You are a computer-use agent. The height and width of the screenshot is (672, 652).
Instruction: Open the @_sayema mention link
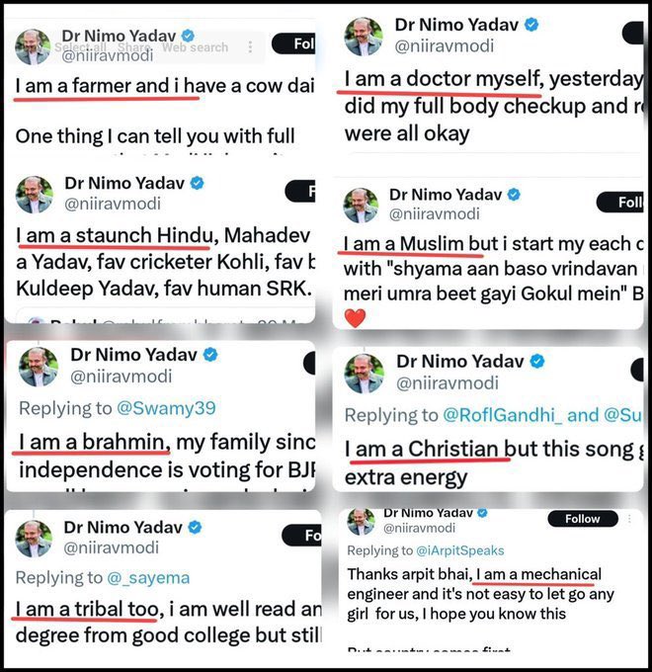point(147,577)
